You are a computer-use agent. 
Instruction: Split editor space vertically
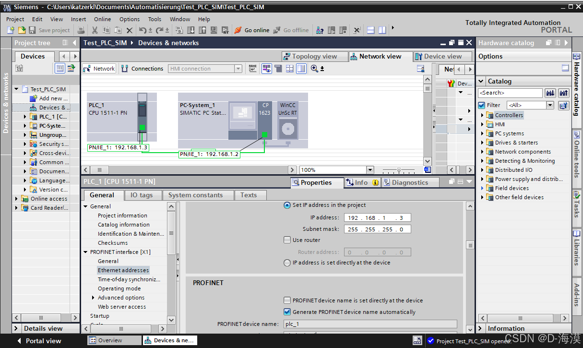(382, 30)
